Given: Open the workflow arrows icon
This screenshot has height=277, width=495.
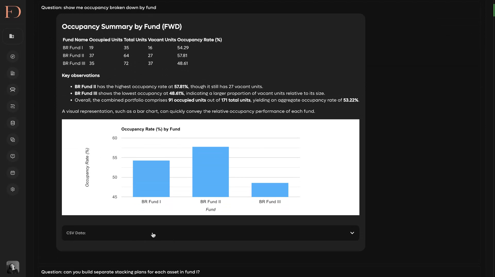Looking at the screenshot, I should pyautogui.click(x=13, y=106).
